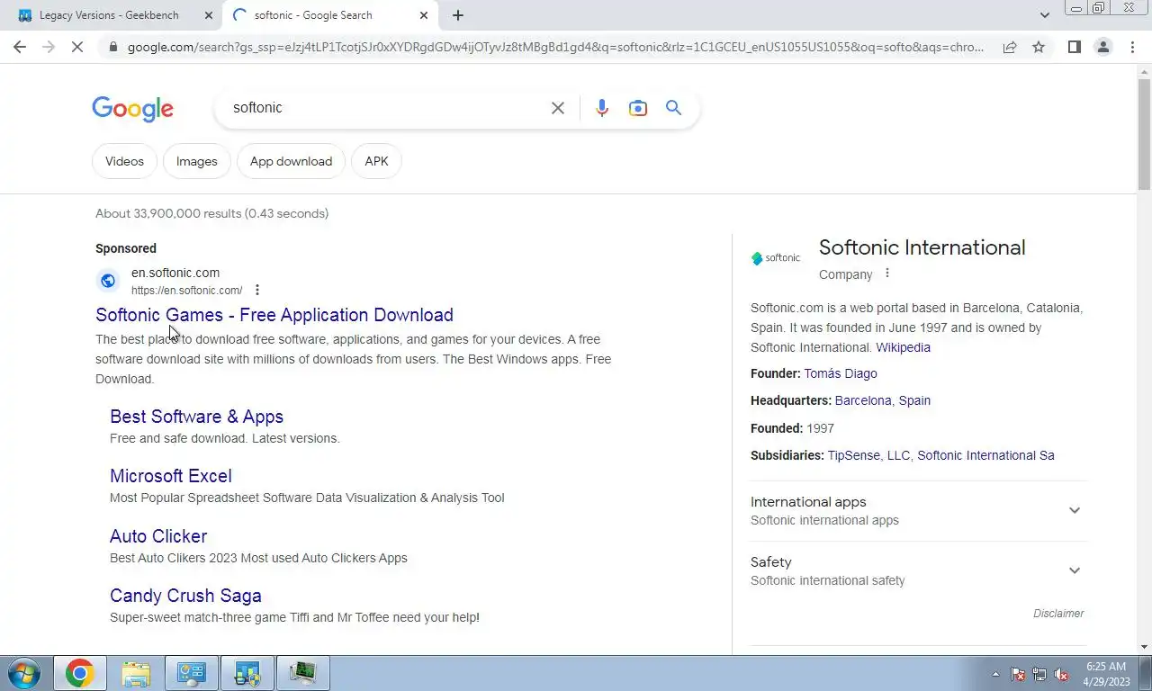Submit search with magnifying glass icon
Image resolution: width=1152 pixels, height=691 pixels.
[x=673, y=108]
